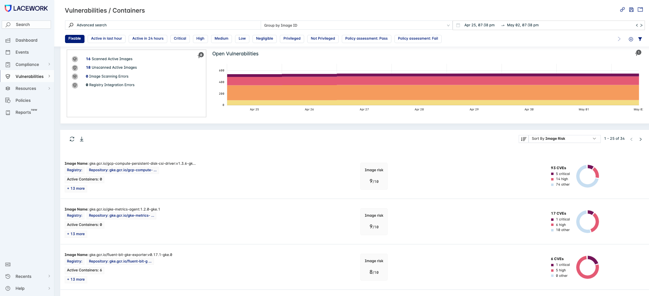The image size is (649, 296).
Task: Open the filter funnel icon
Action: point(640,39)
